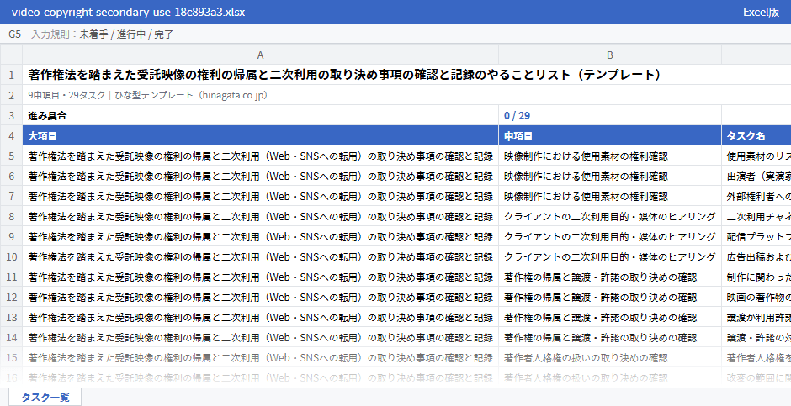Select row header 15
Viewport: 791px width, 406px height.
[11, 357]
